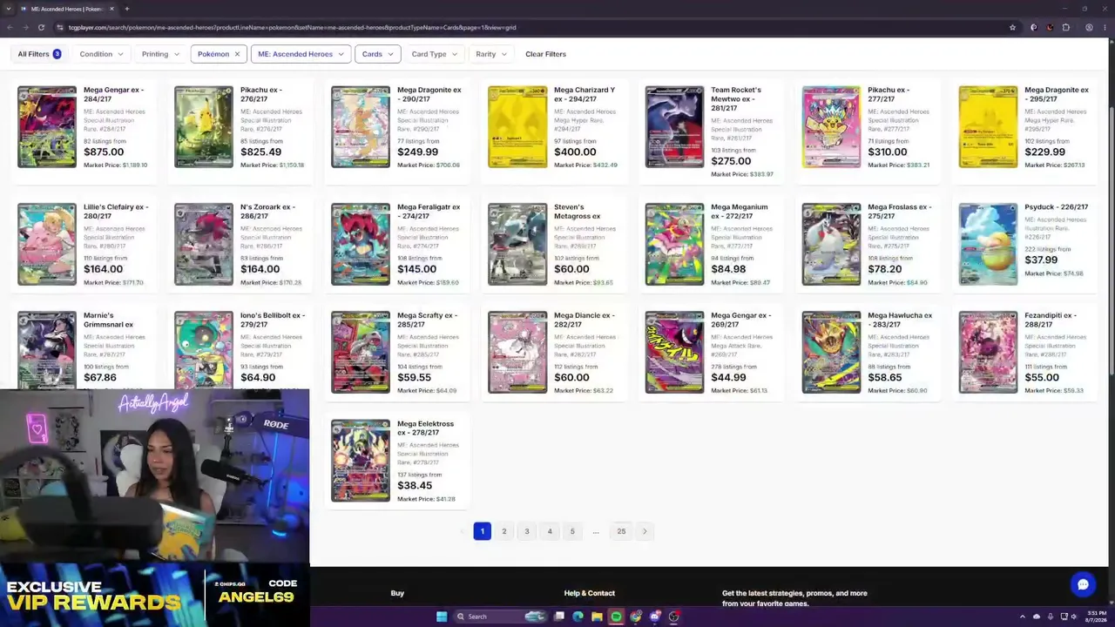1115x627 pixels.
Task: Open the Mega Gengar ex 284/217 card image
Action: click(x=47, y=126)
